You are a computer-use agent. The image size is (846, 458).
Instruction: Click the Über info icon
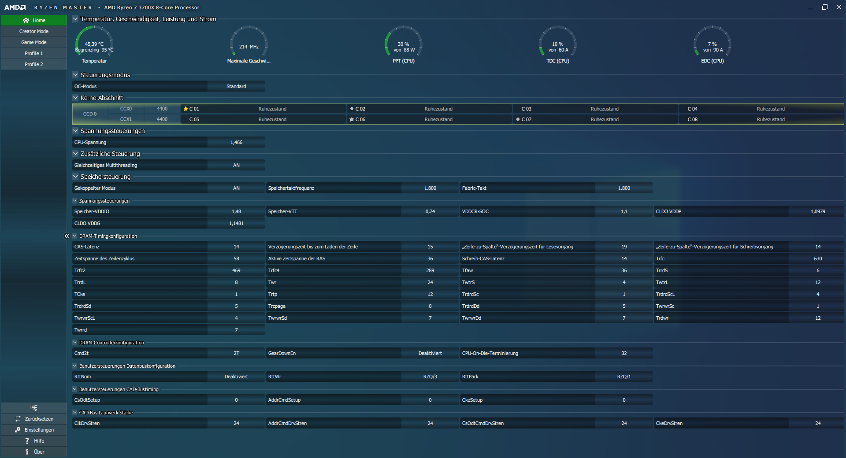coord(27,452)
